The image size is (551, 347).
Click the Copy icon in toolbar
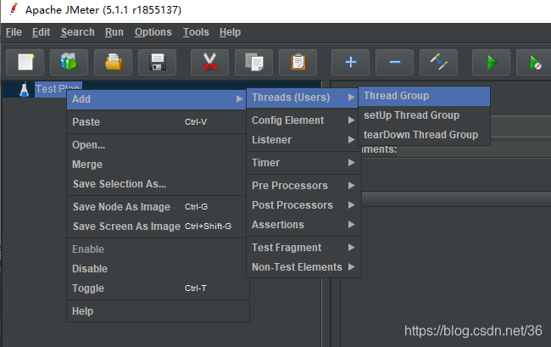pos(253,62)
